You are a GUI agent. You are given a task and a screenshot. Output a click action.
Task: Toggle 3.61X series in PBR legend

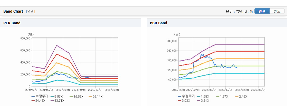point(203,100)
